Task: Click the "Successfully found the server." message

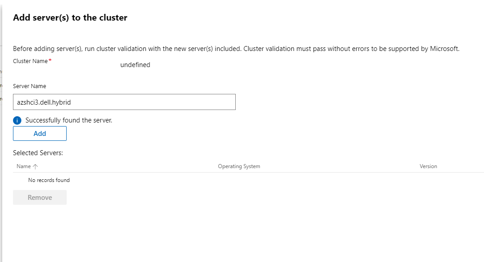Action: point(69,120)
